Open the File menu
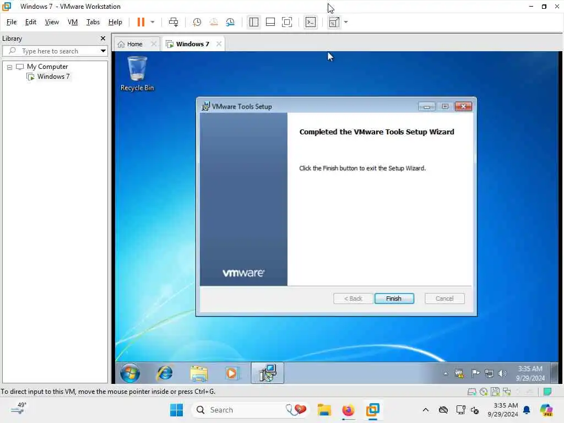This screenshot has width=564, height=423. coord(12,22)
